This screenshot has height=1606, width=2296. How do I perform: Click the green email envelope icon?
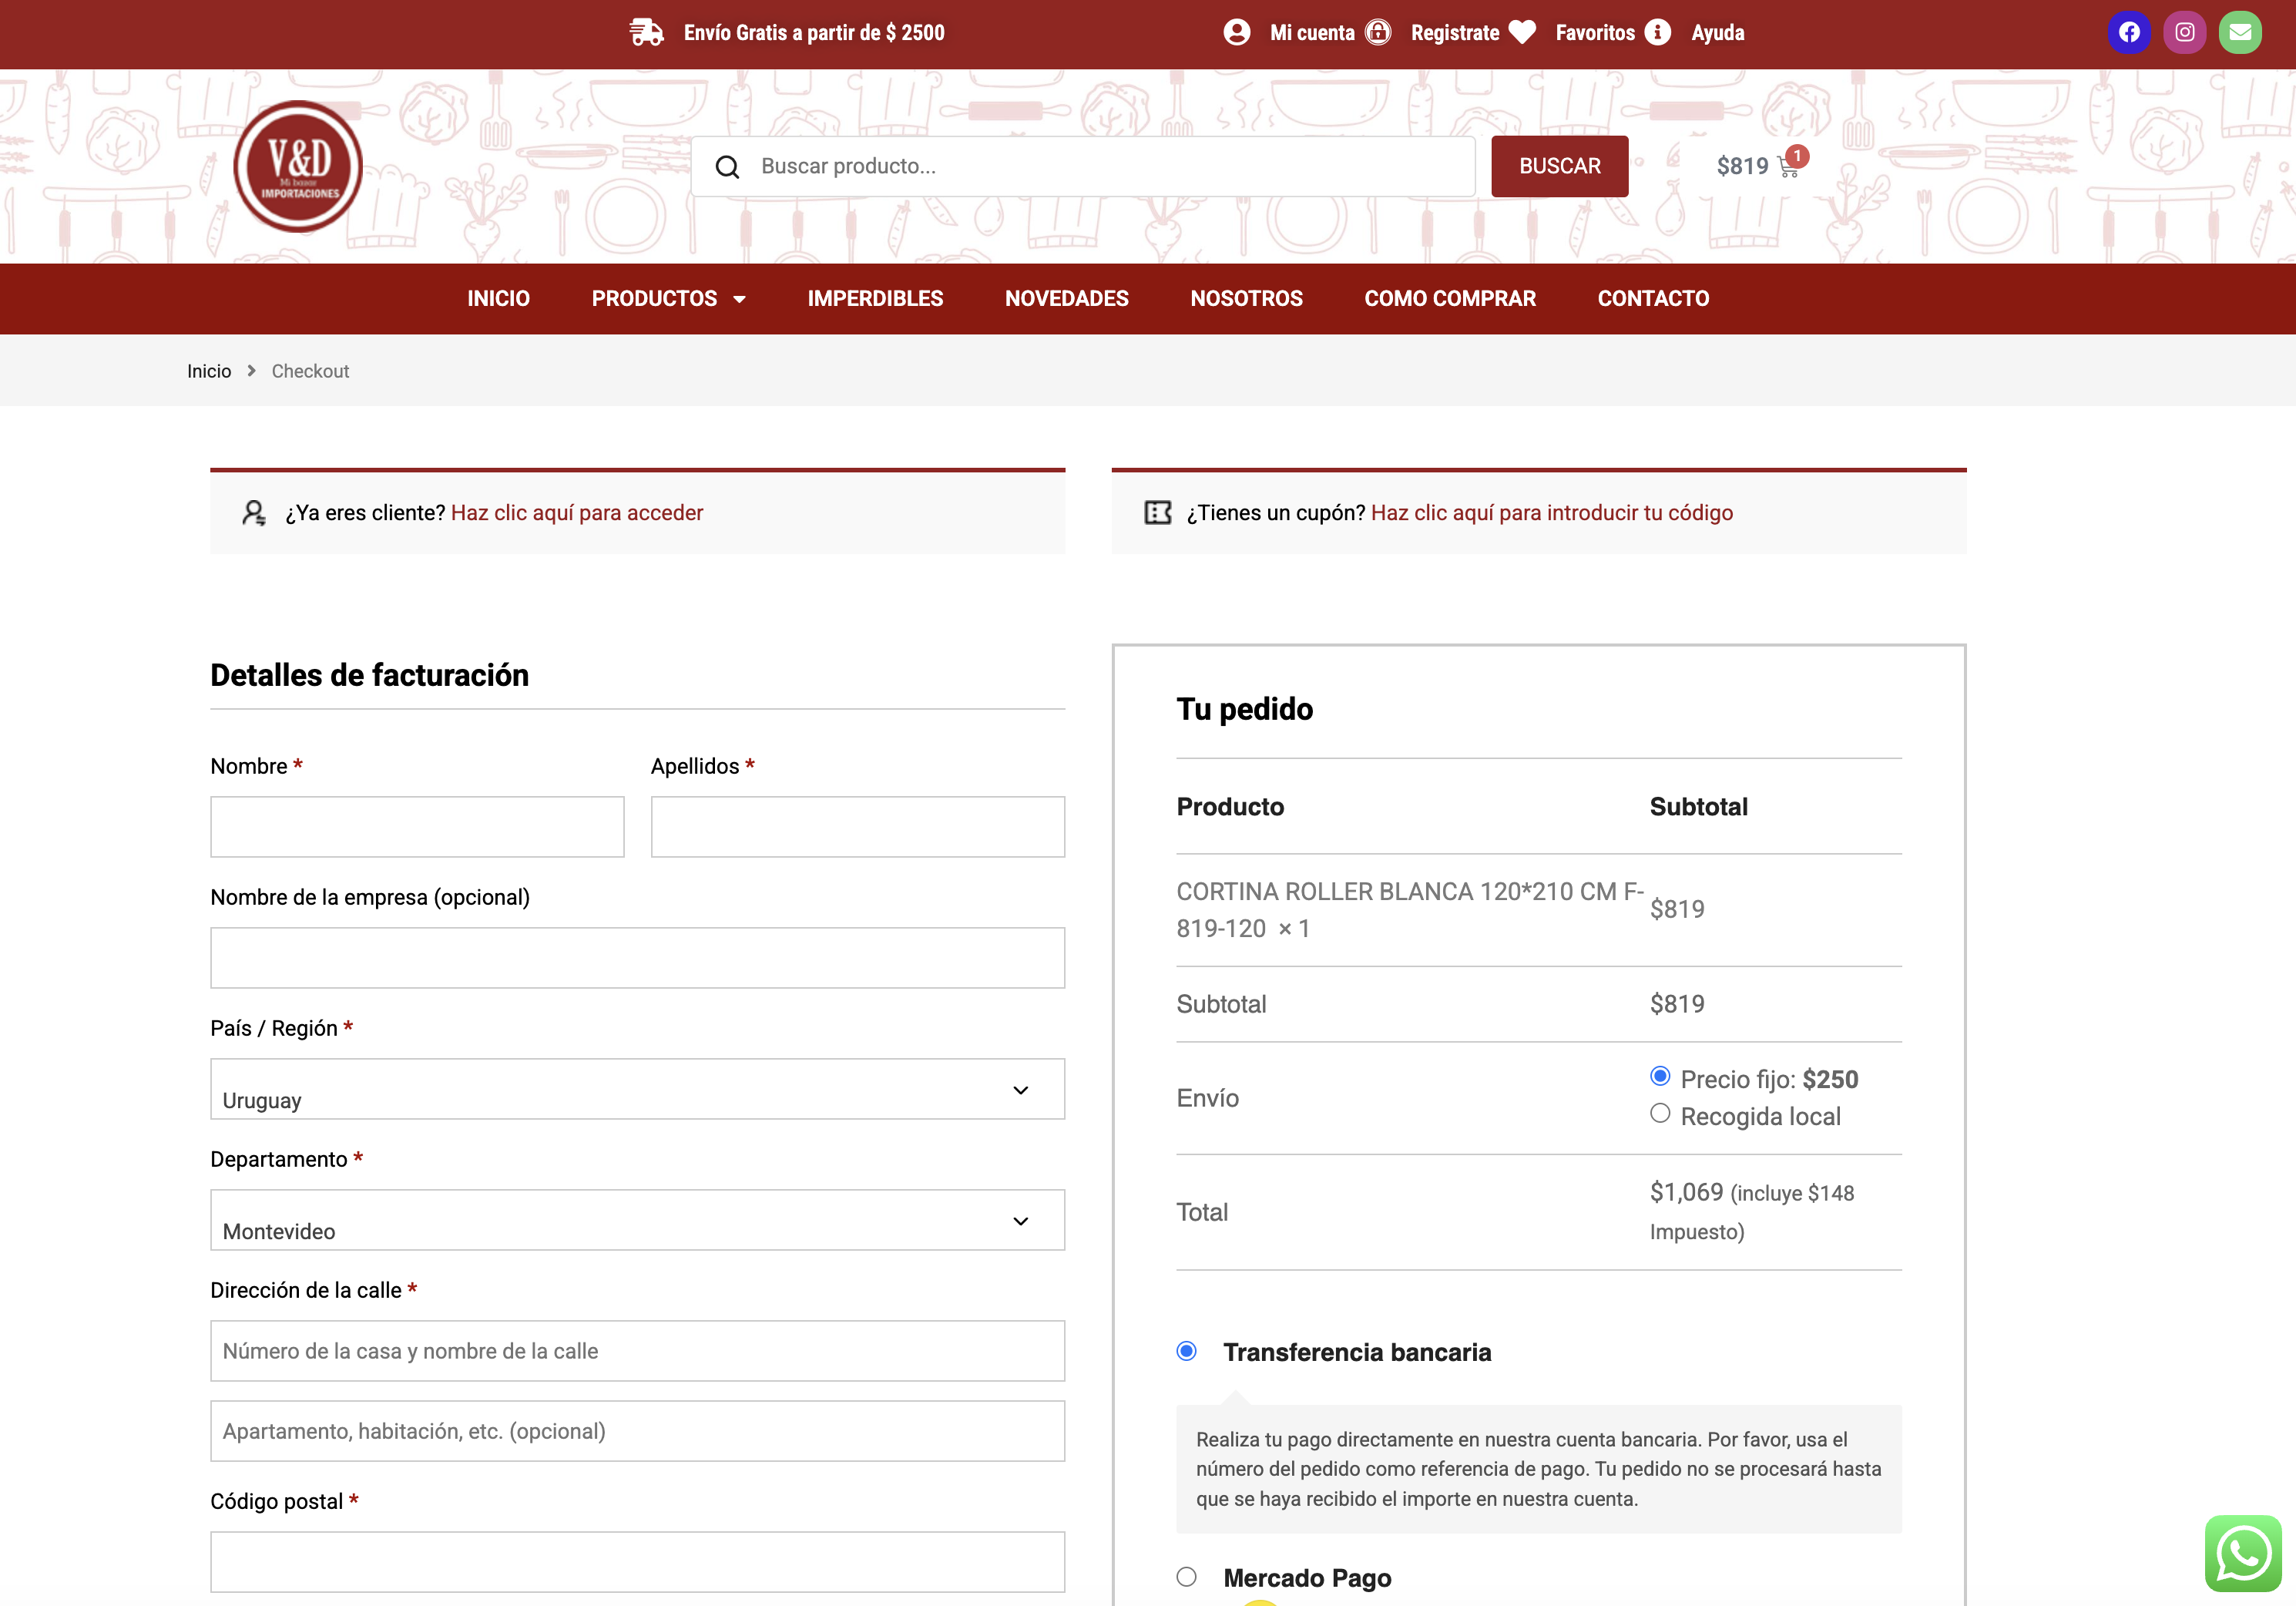[2240, 32]
